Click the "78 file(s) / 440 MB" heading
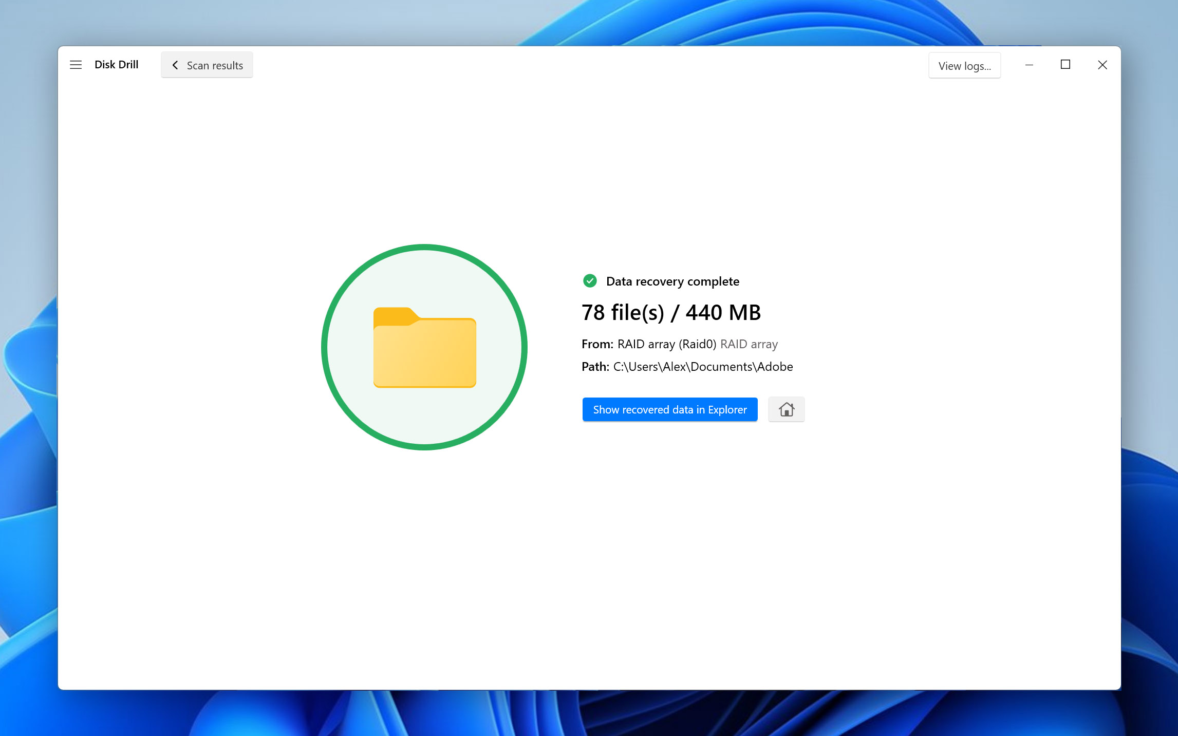1178x736 pixels. [x=671, y=313]
